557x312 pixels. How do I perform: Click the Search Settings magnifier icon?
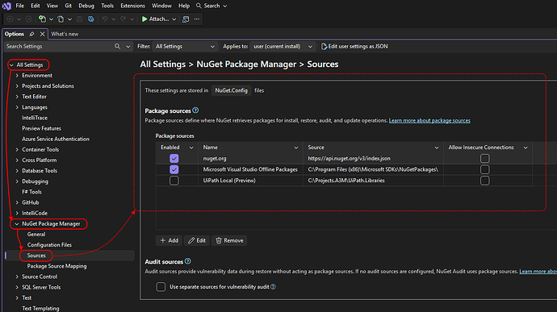[117, 47]
